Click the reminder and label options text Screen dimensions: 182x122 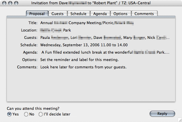[x=79, y=60]
